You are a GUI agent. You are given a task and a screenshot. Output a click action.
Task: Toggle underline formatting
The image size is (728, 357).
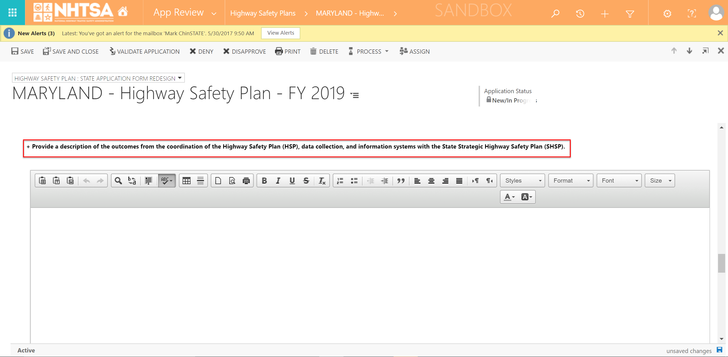[x=292, y=181]
